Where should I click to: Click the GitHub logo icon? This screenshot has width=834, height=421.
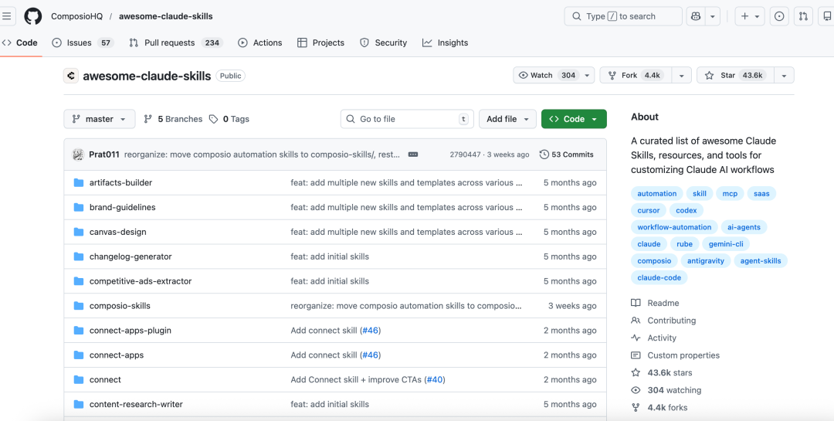33,16
